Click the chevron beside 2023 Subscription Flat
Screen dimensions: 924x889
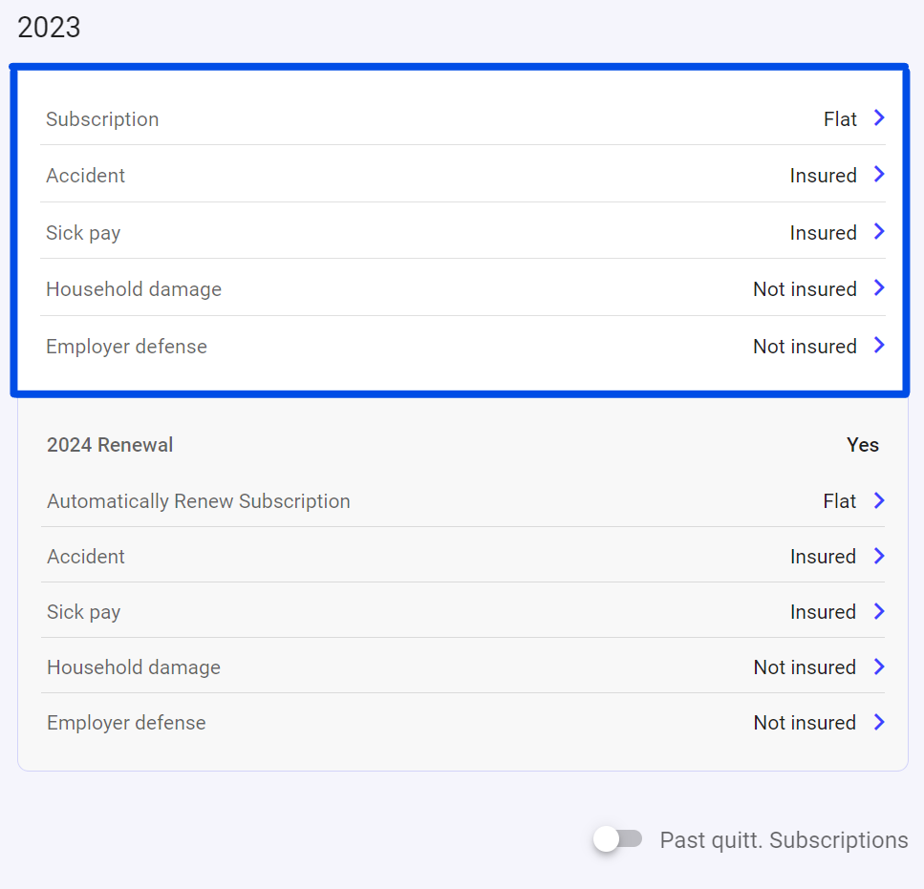click(879, 118)
